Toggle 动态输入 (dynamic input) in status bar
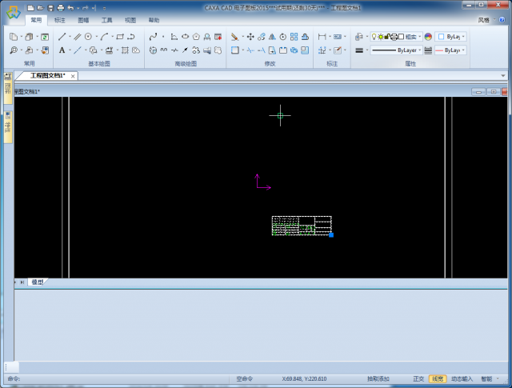512x388 pixels. pyautogui.click(x=462, y=378)
